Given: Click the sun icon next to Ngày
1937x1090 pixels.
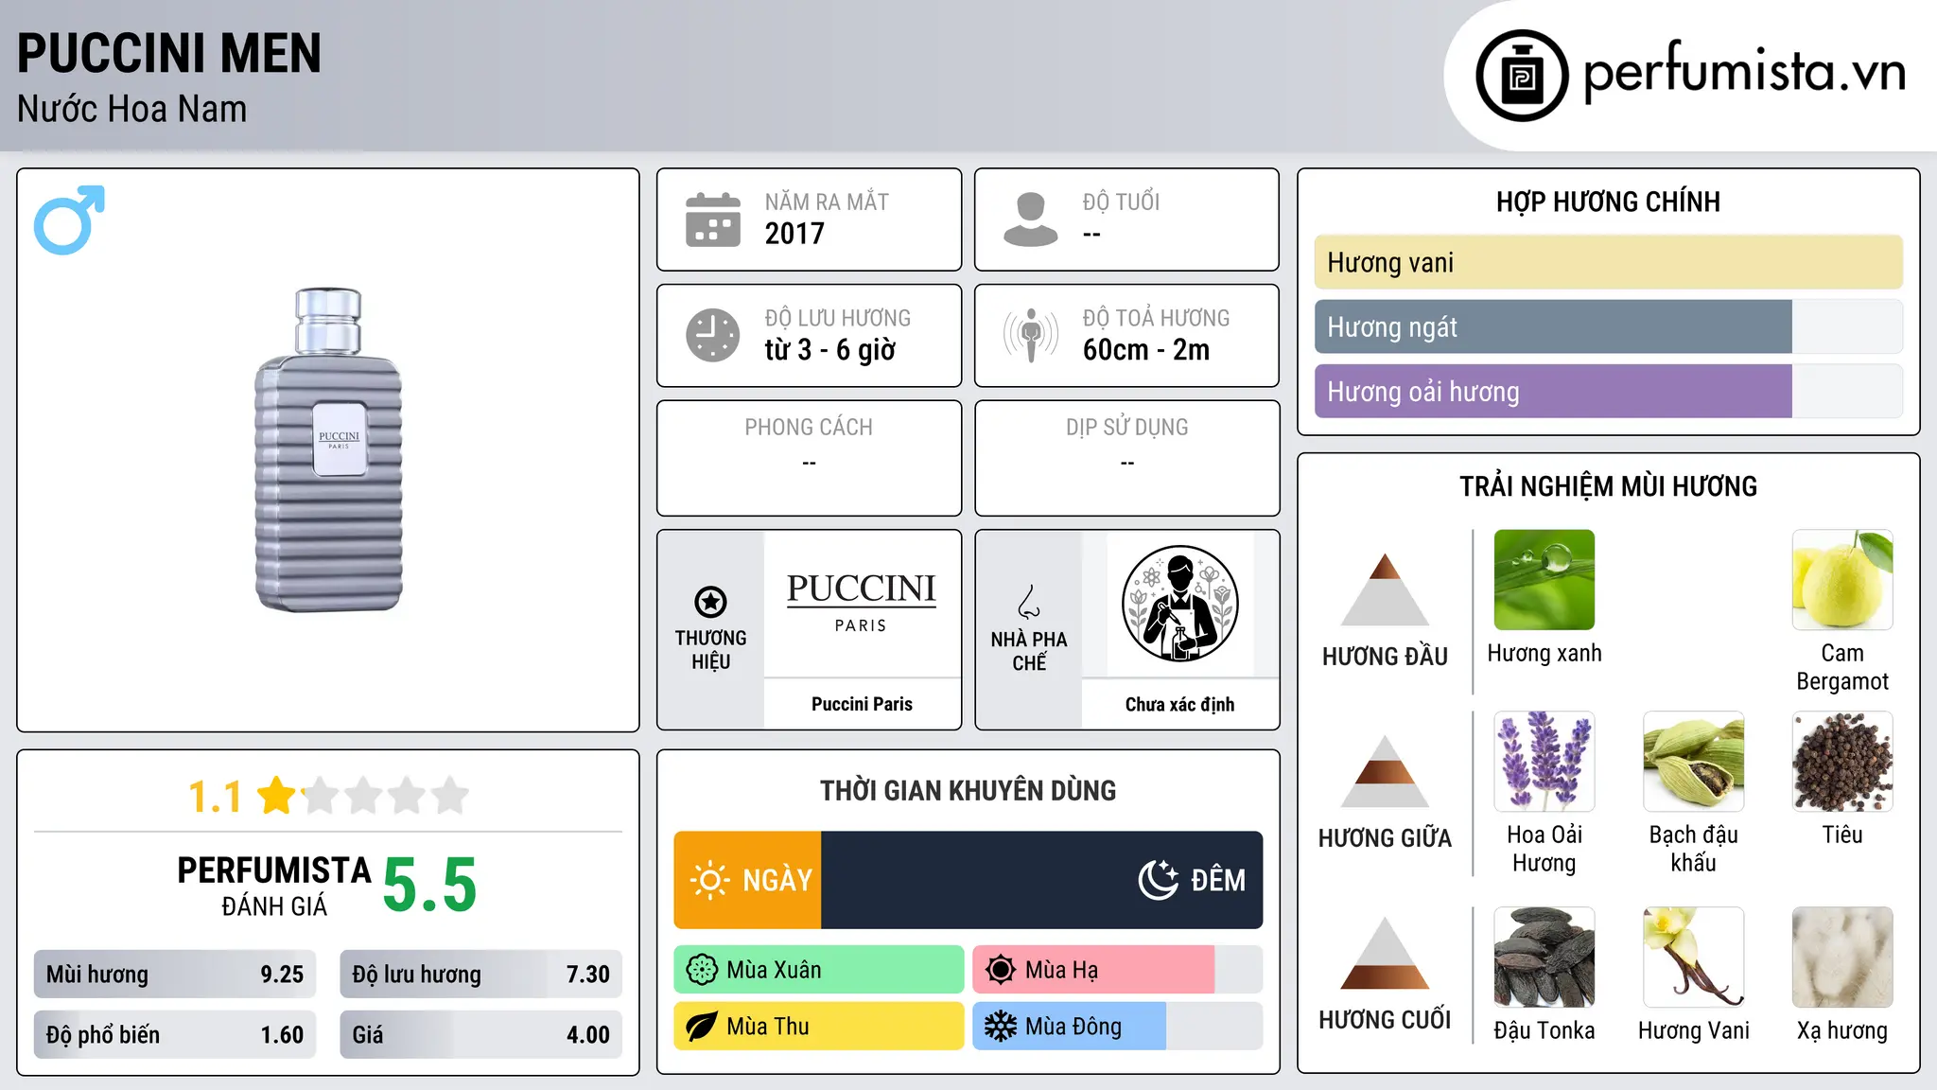Looking at the screenshot, I should tap(709, 880).
